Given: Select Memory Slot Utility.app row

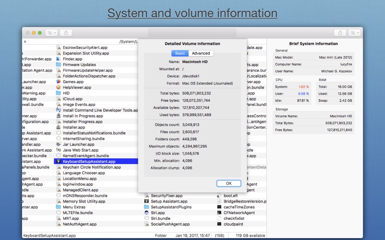Looking at the screenshot, I should (98, 201).
